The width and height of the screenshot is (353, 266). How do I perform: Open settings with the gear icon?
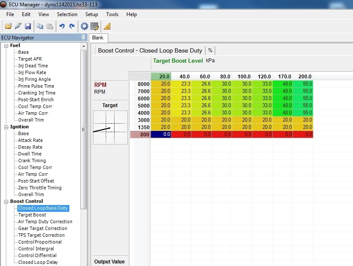84,26
